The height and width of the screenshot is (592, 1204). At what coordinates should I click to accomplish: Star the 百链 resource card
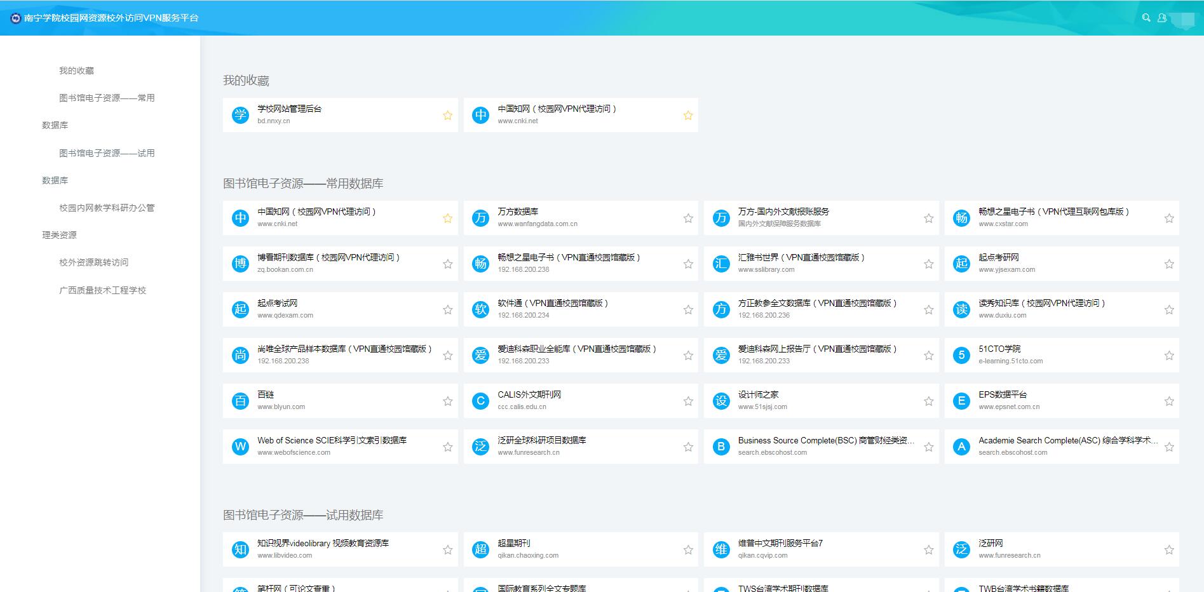click(x=447, y=401)
